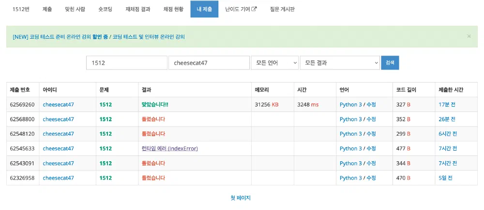Dismiss the green announcement banner
484x210 pixels.
click(469, 36)
